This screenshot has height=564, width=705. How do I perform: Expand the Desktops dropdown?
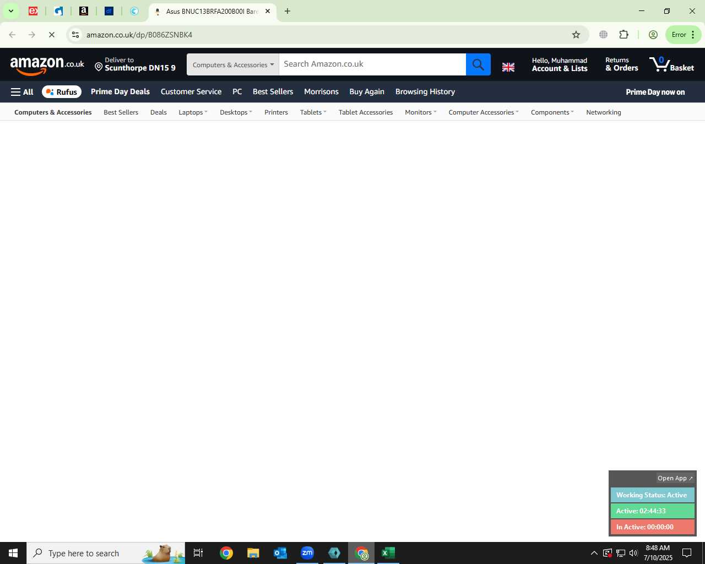click(x=236, y=112)
